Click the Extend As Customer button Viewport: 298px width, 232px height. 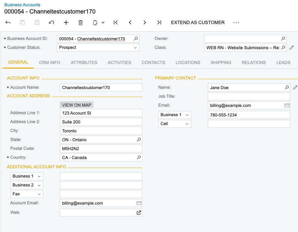click(198, 22)
